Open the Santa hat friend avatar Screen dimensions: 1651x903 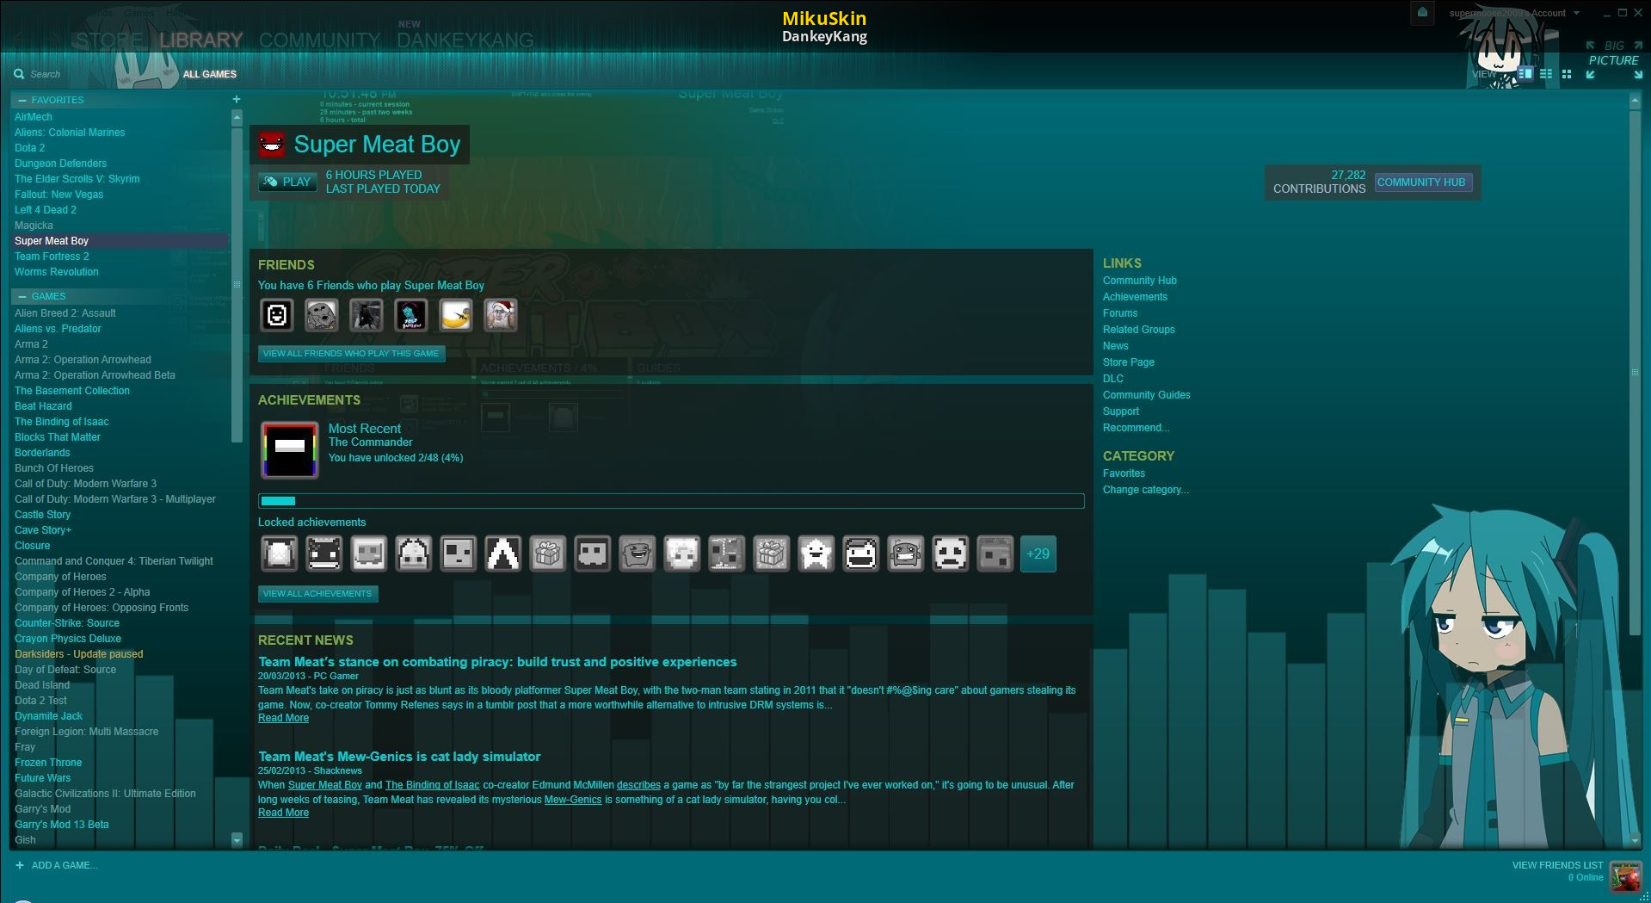pos(501,315)
